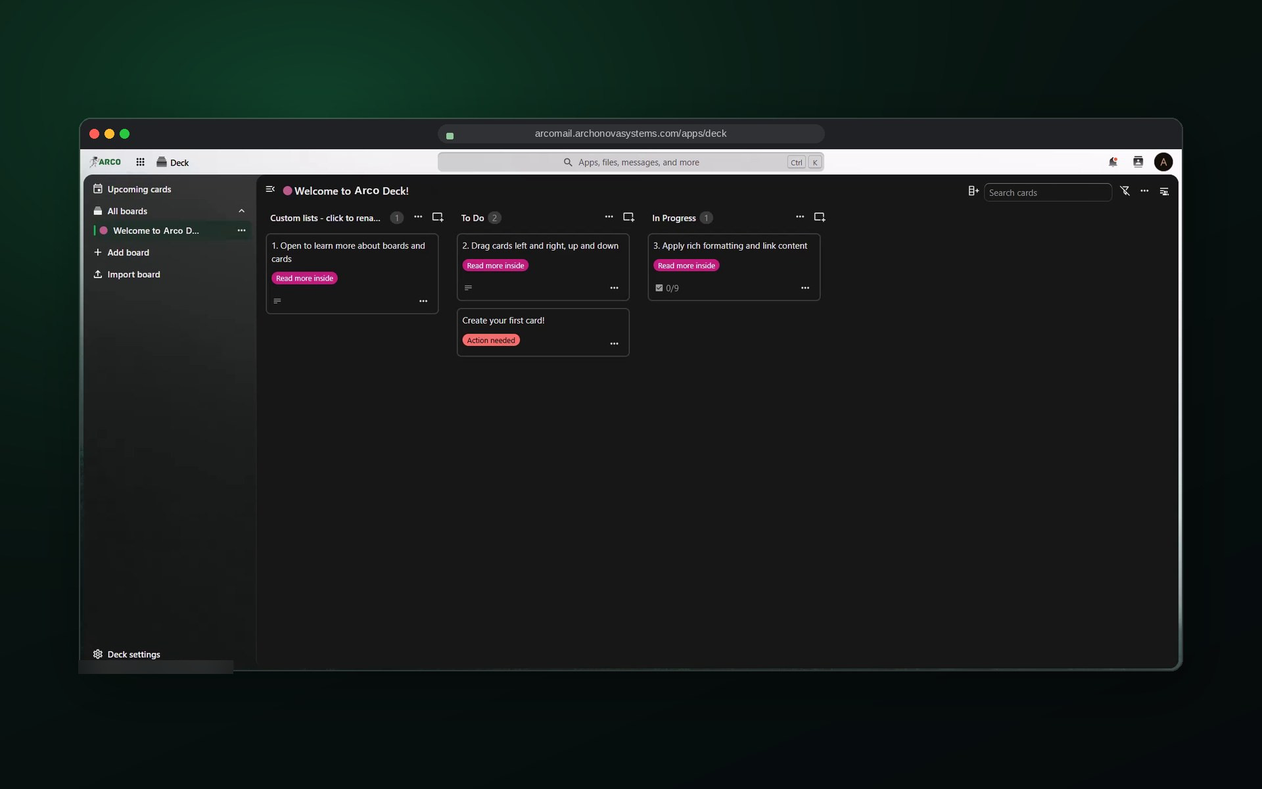Click Custom lists - click to rename title
This screenshot has height=789, width=1262.
click(x=325, y=218)
